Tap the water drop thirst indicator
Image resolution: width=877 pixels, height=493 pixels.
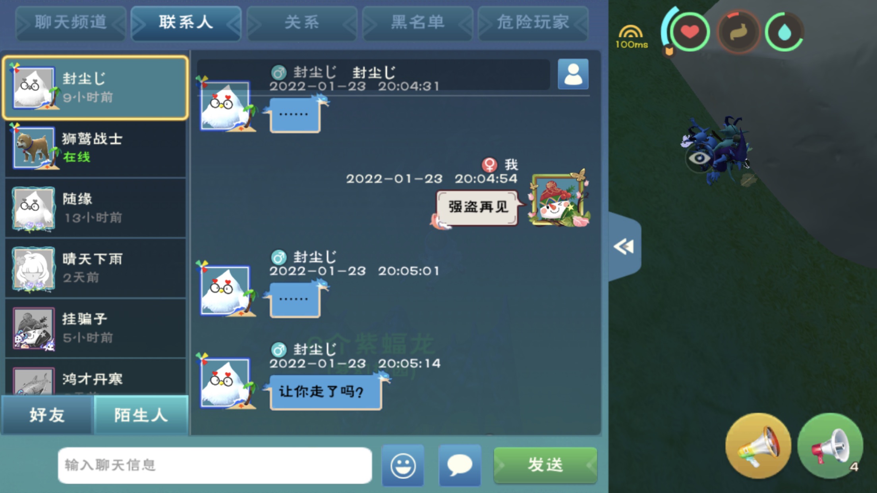coord(784,32)
